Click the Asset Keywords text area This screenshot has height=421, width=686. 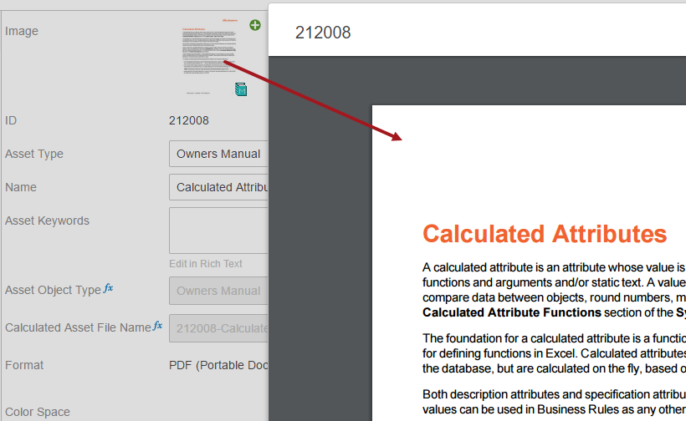(x=218, y=231)
